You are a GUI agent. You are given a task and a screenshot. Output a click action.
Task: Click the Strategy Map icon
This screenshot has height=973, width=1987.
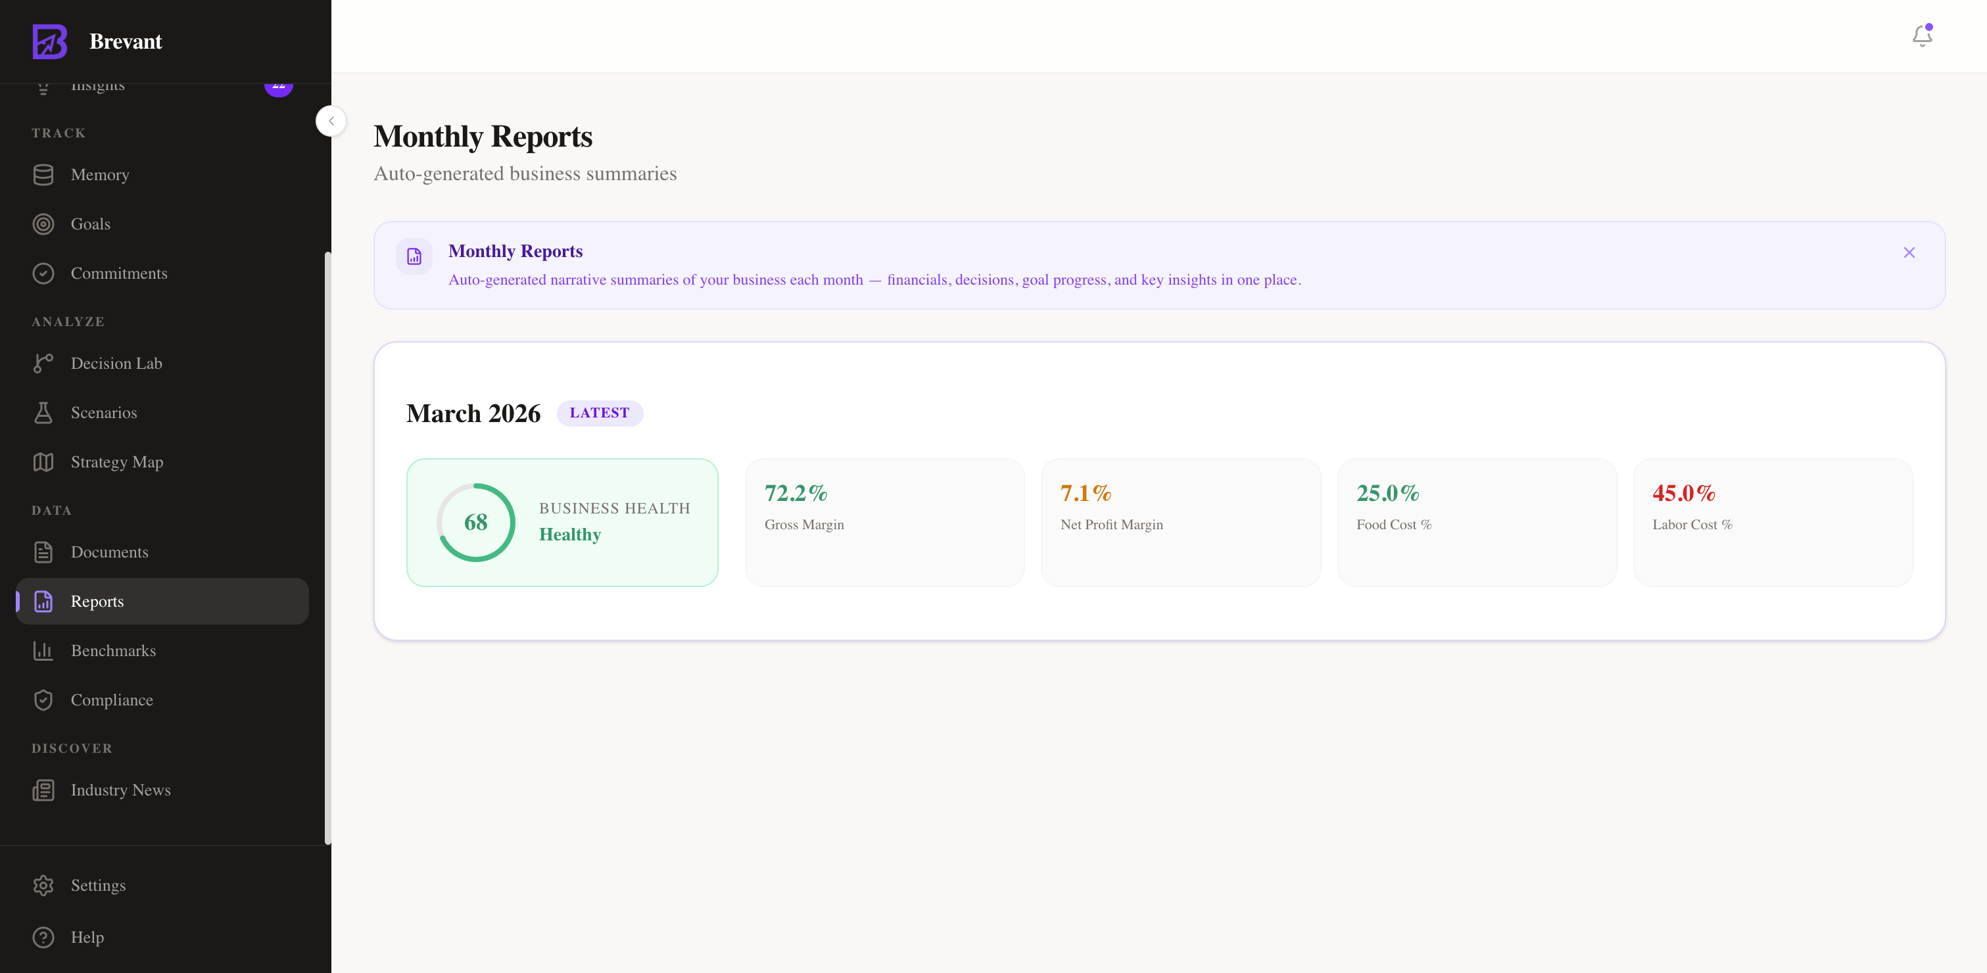pos(43,462)
